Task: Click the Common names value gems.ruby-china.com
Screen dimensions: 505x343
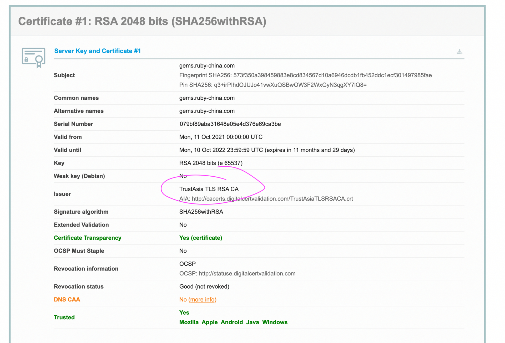Action: [x=207, y=98]
